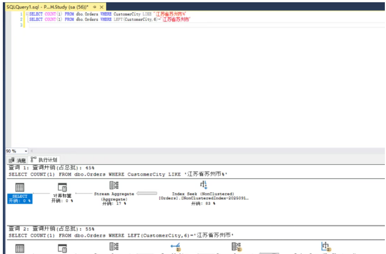This screenshot has width=386, height=254.
Task: Click the wide arrow between Index Seek and Stream Aggregate
Action: click(147, 194)
